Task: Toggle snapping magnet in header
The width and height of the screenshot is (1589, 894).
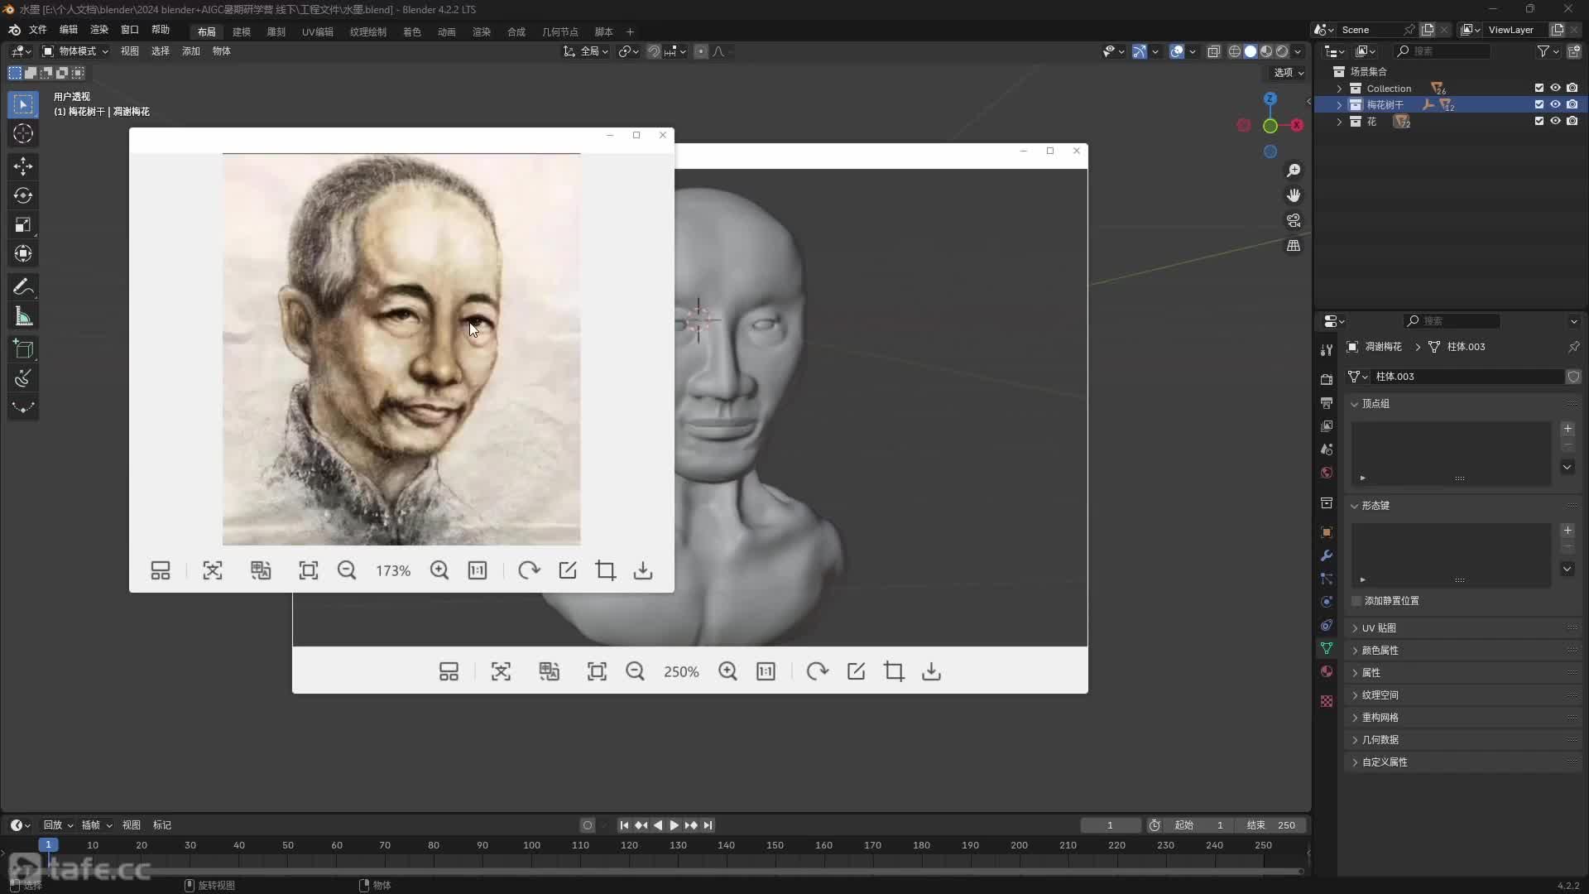Action: 654,51
